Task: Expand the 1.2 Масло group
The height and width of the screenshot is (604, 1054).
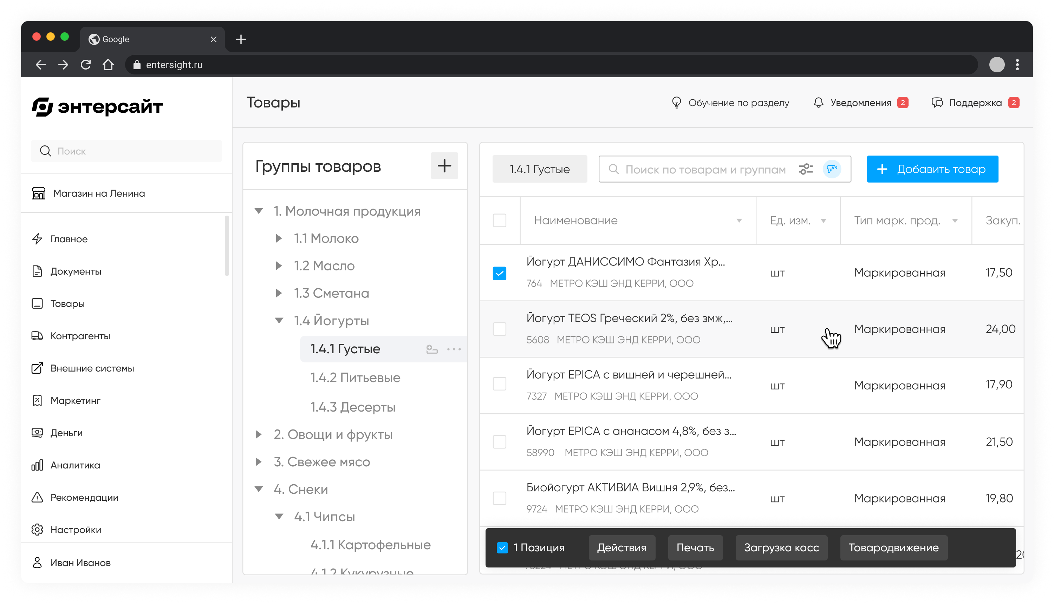Action: tap(279, 266)
